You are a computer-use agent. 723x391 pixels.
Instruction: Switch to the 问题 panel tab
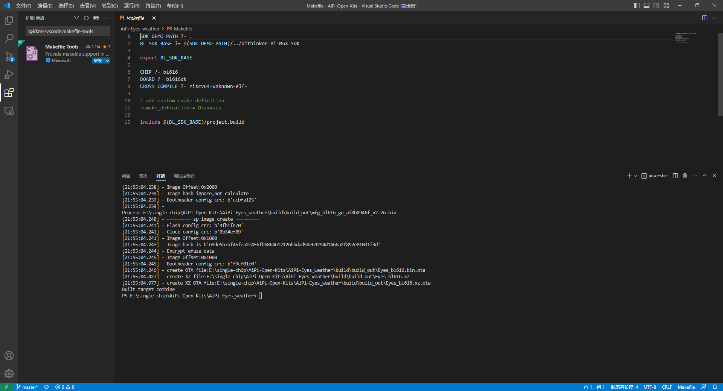click(x=126, y=176)
